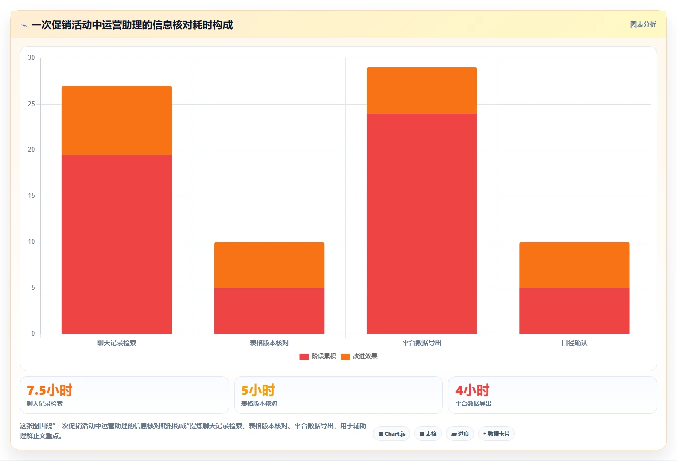This screenshot has height=461, width=677.
Task: Click the description paragraph starting with 这张图围绕
Action: (193, 431)
